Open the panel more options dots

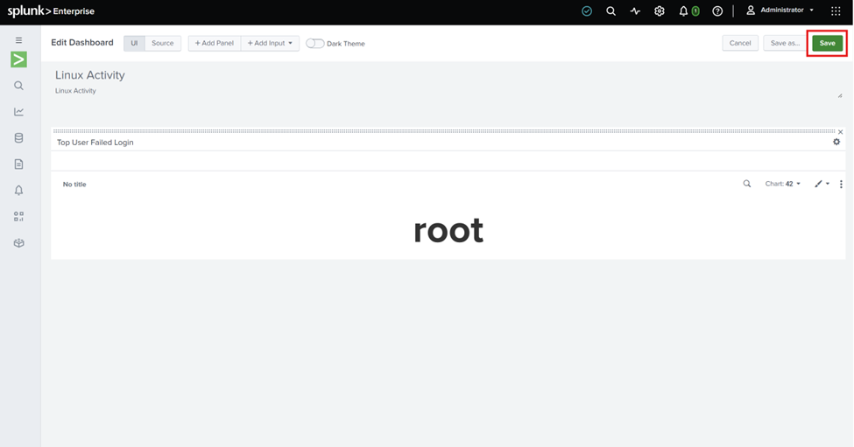point(841,185)
